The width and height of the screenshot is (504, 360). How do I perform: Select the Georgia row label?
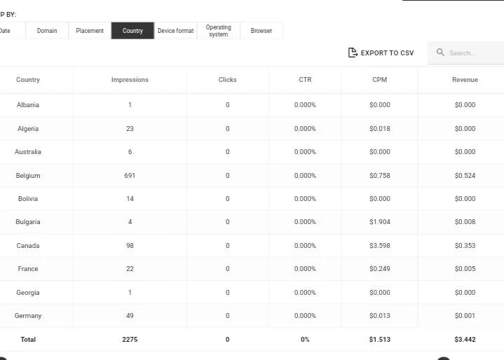28,292
